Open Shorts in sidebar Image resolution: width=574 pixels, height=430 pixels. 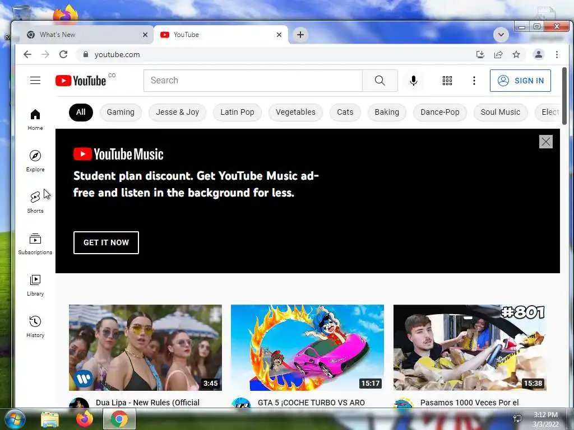tap(35, 203)
